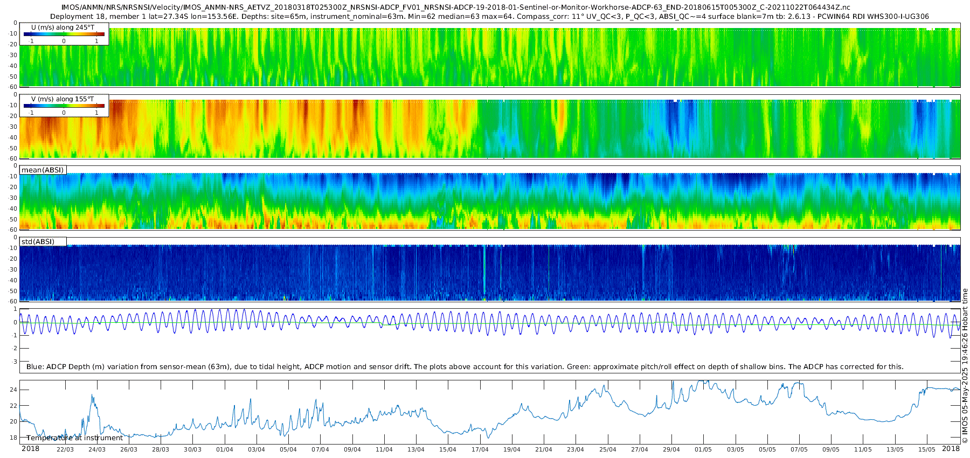Click the temperature peak near 24/03
This screenshot has height=458, width=970.
pyautogui.click(x=92, y=397)
